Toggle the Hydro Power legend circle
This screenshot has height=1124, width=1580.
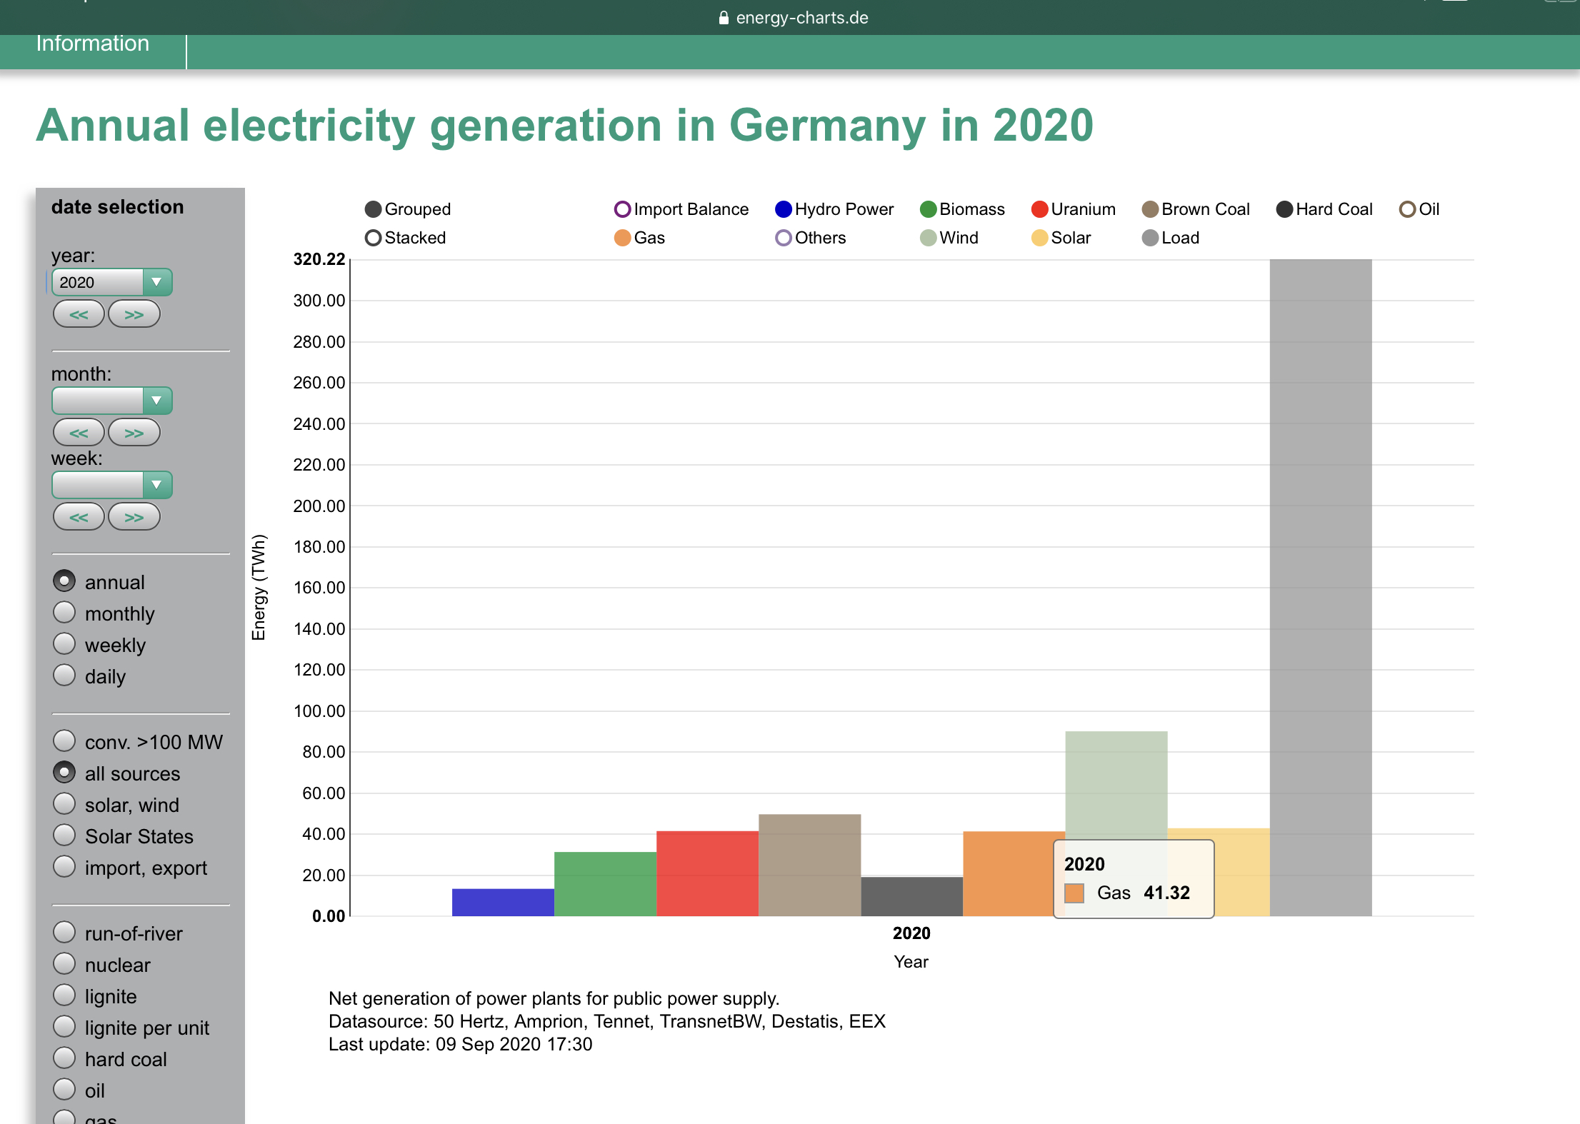[783, 209]
